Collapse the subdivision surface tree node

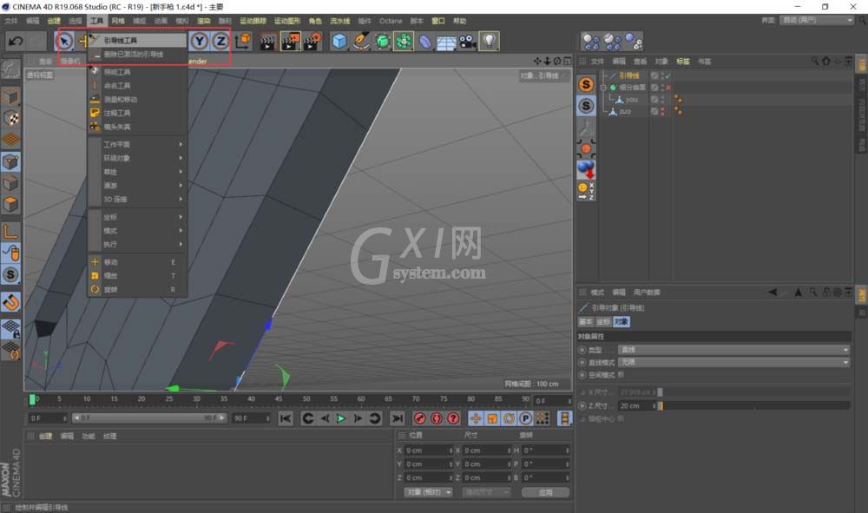tap(603, 88)
